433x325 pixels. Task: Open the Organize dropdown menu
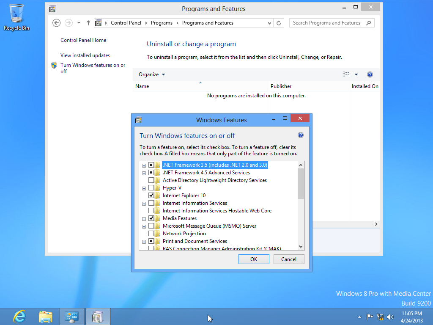coord(152,74)
